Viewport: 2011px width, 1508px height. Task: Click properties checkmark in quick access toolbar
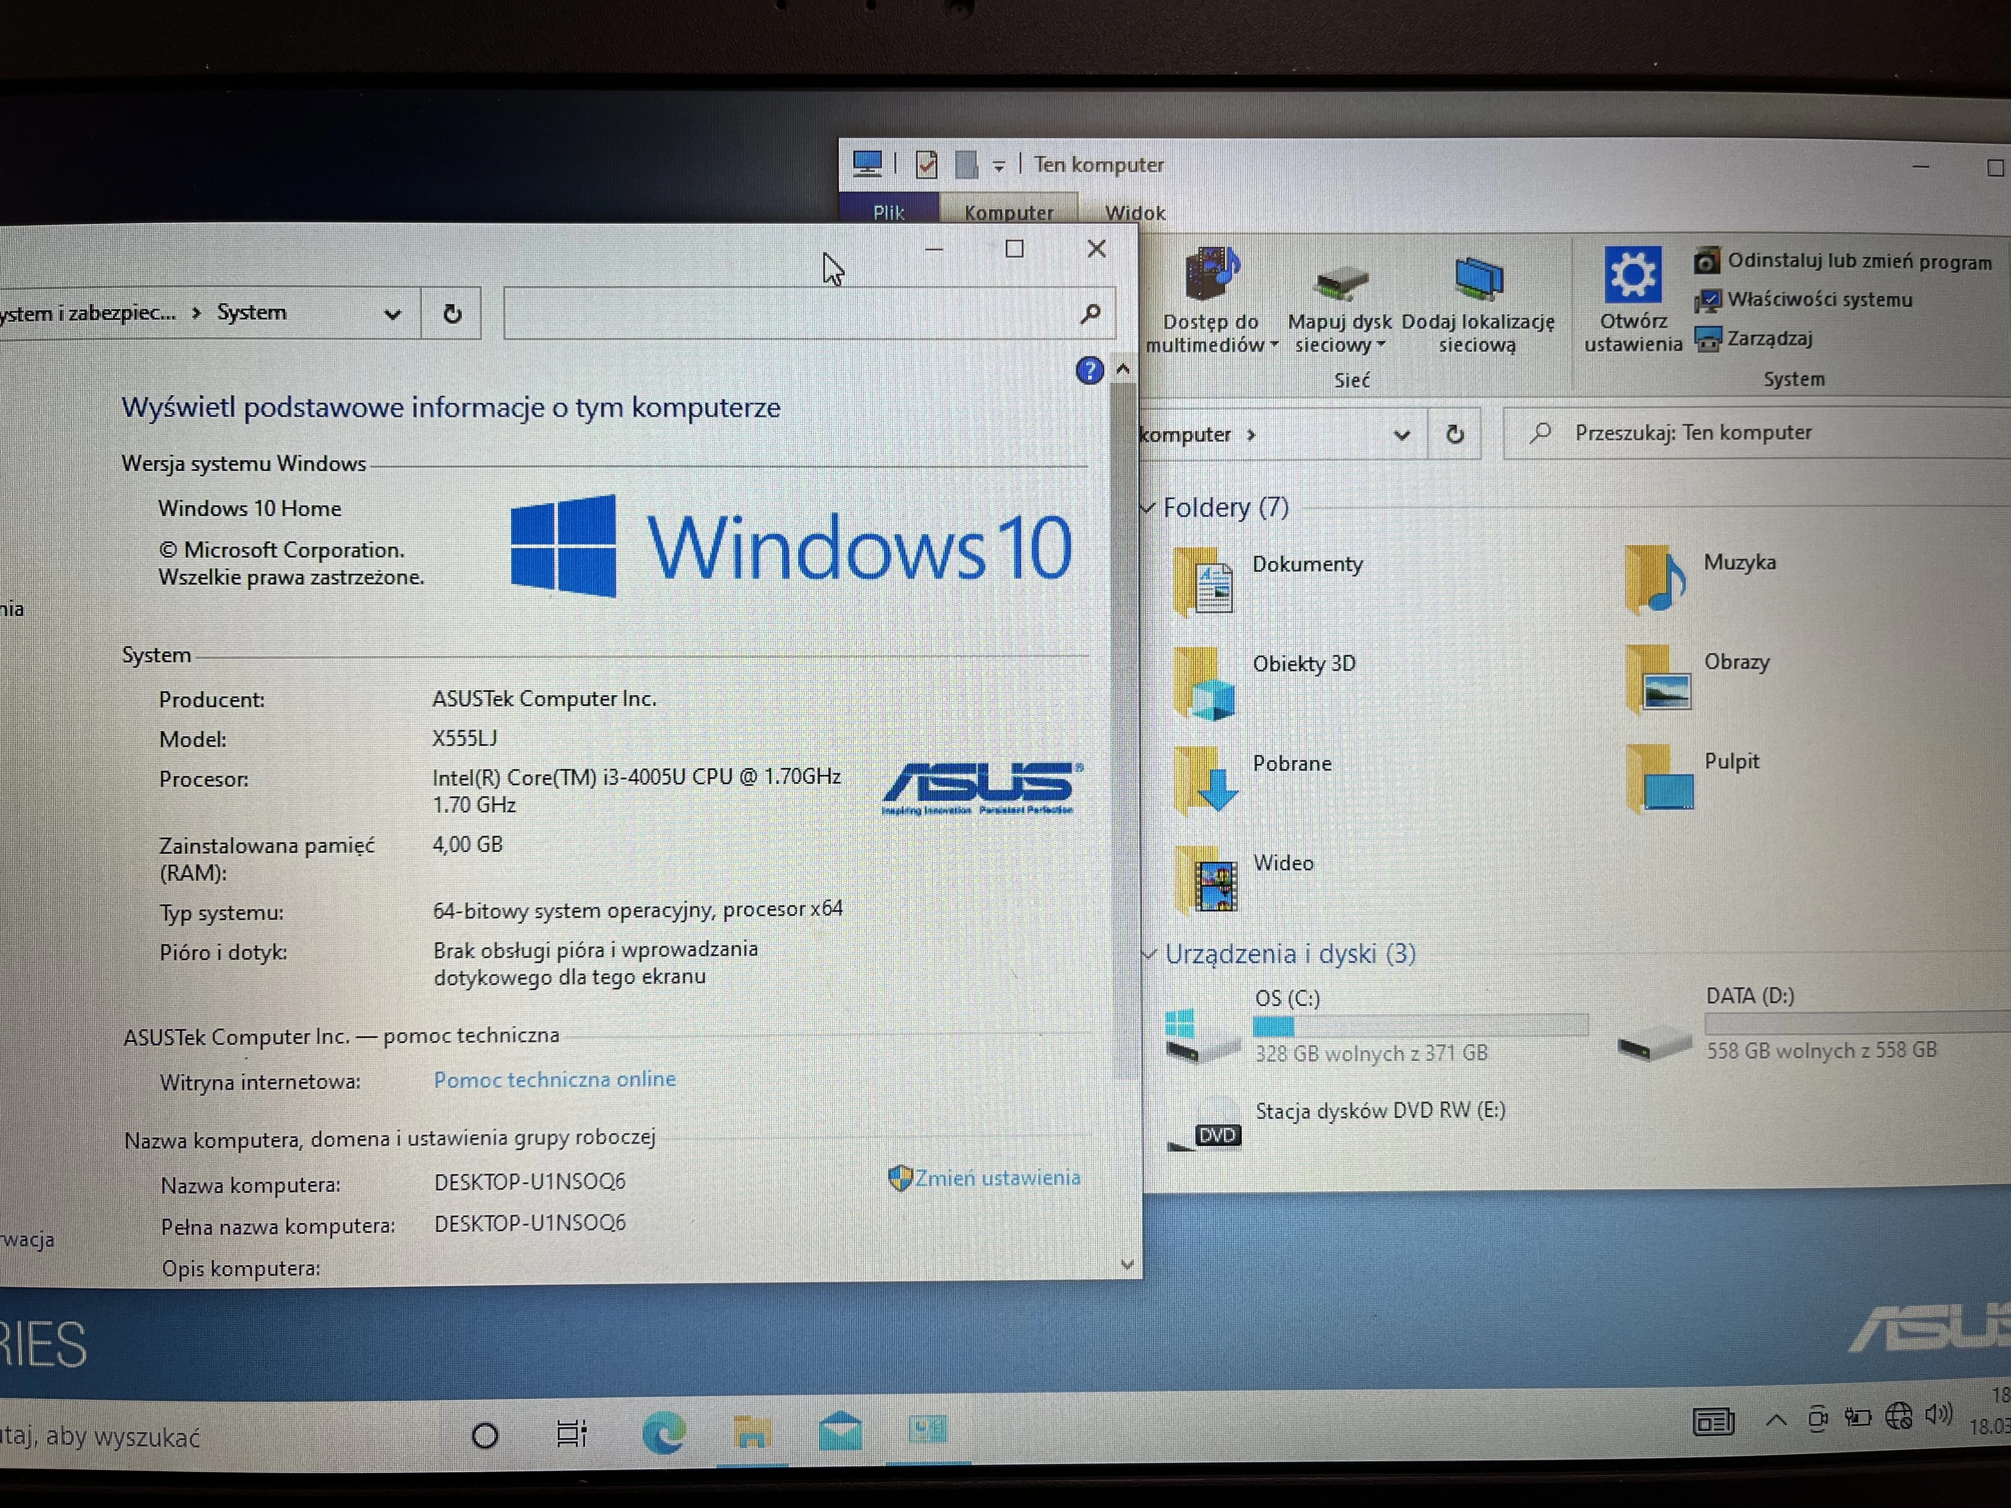(926, 165)
